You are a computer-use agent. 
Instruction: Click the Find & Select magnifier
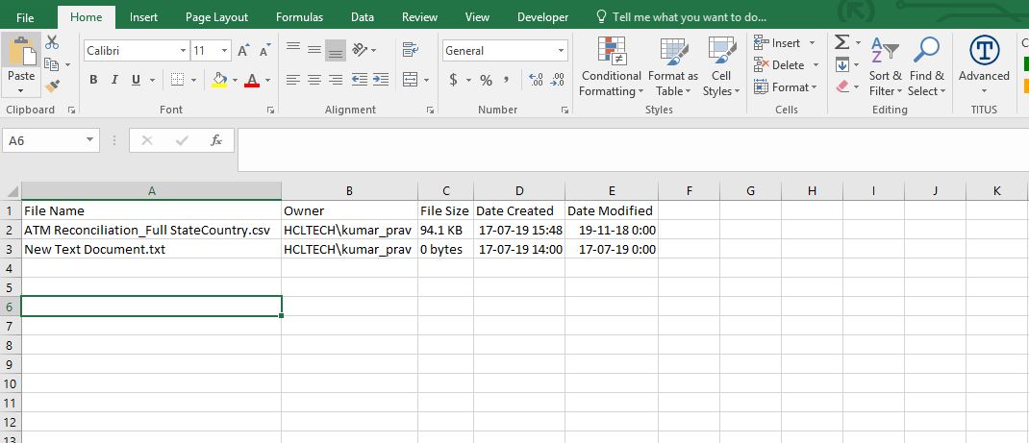coord(927,67)
